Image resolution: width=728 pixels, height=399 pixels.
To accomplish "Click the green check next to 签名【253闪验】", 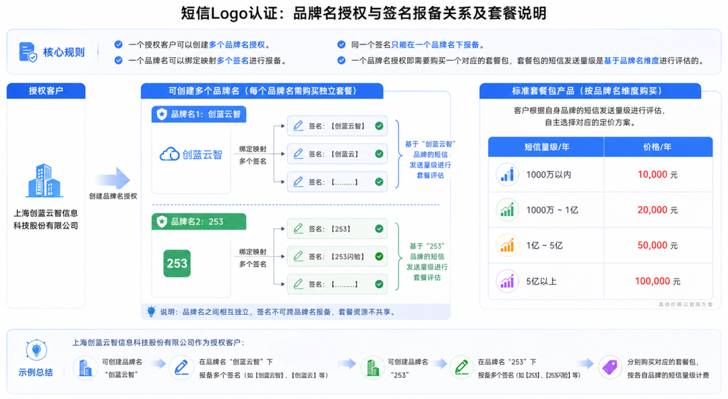I will (x=380, y=256).
